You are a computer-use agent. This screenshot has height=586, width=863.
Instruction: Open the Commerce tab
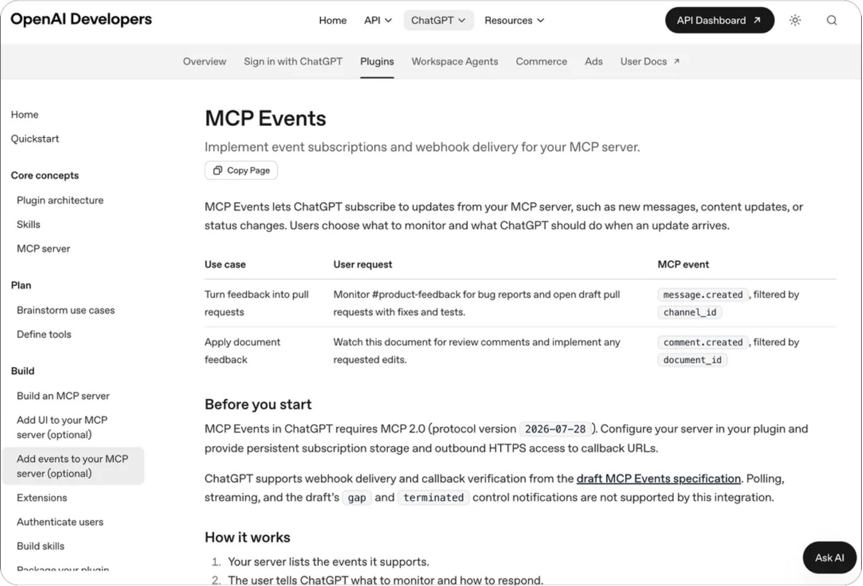point(542,61)
